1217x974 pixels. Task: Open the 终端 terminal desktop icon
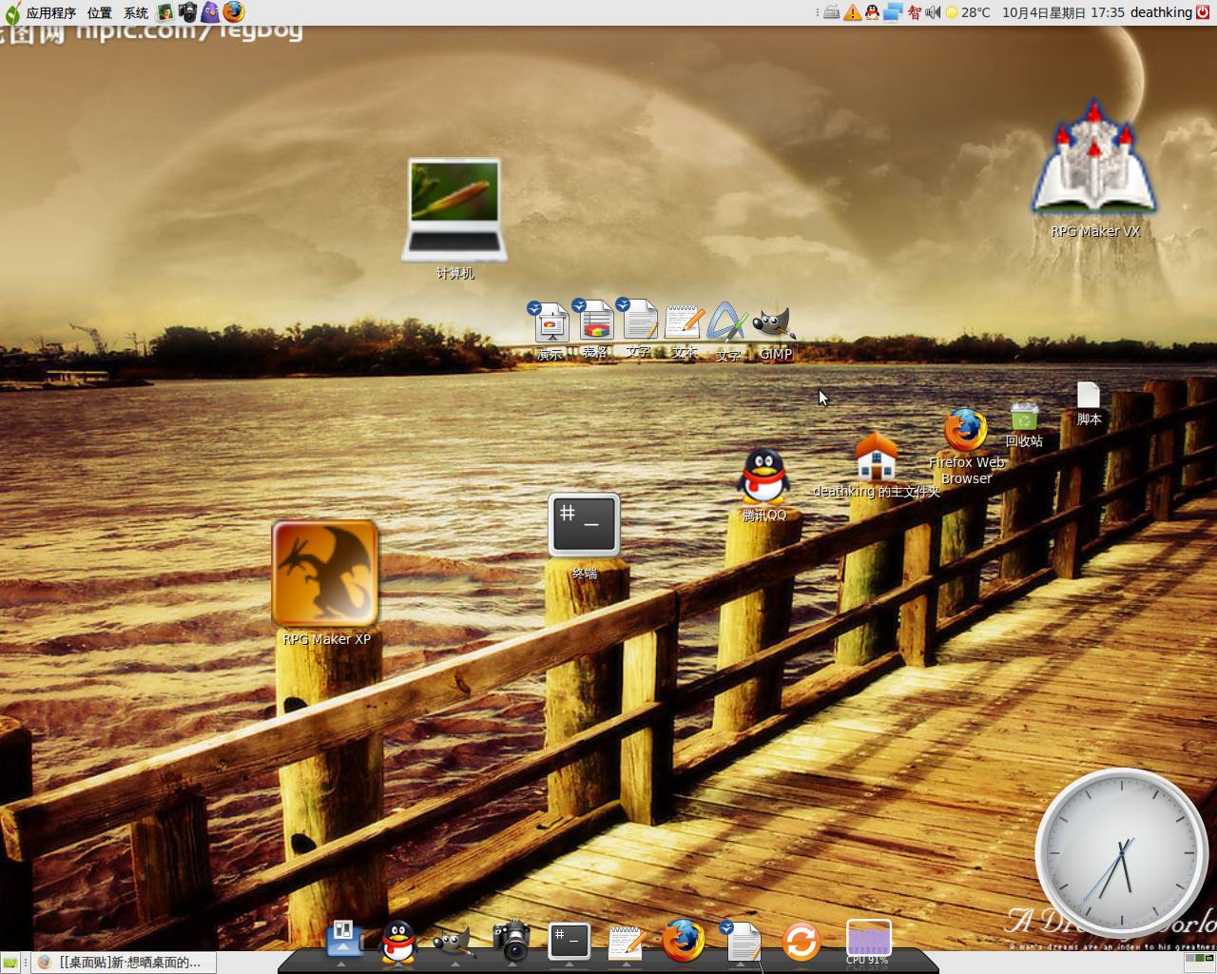(x=584, y=525)
